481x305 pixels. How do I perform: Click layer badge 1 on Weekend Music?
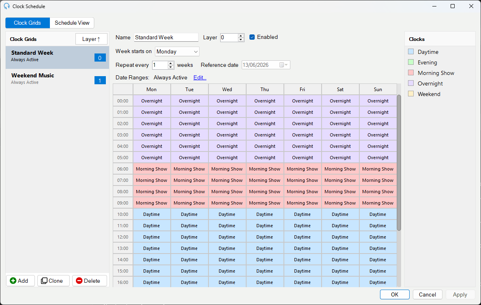(100, 81)
